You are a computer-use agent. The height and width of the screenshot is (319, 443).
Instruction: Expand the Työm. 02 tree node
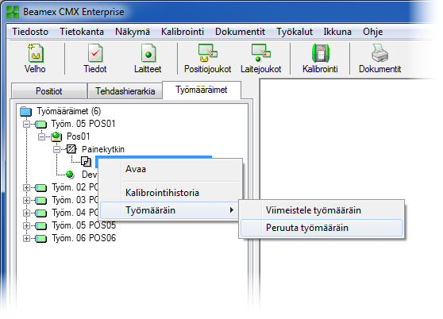pyautogui.click(x=26, y=187)
